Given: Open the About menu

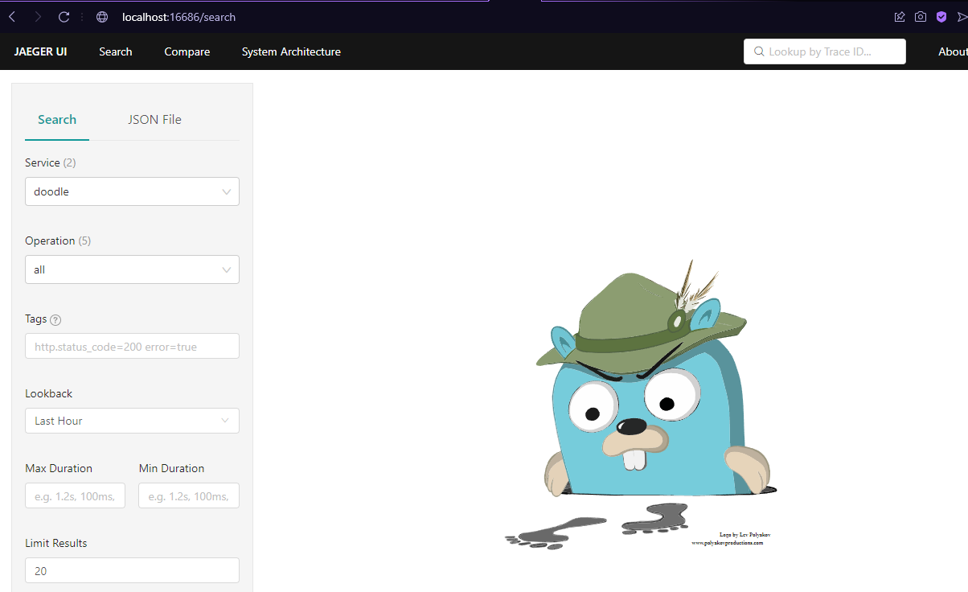Looking at the screenshot, I should (x=953, y=51).
